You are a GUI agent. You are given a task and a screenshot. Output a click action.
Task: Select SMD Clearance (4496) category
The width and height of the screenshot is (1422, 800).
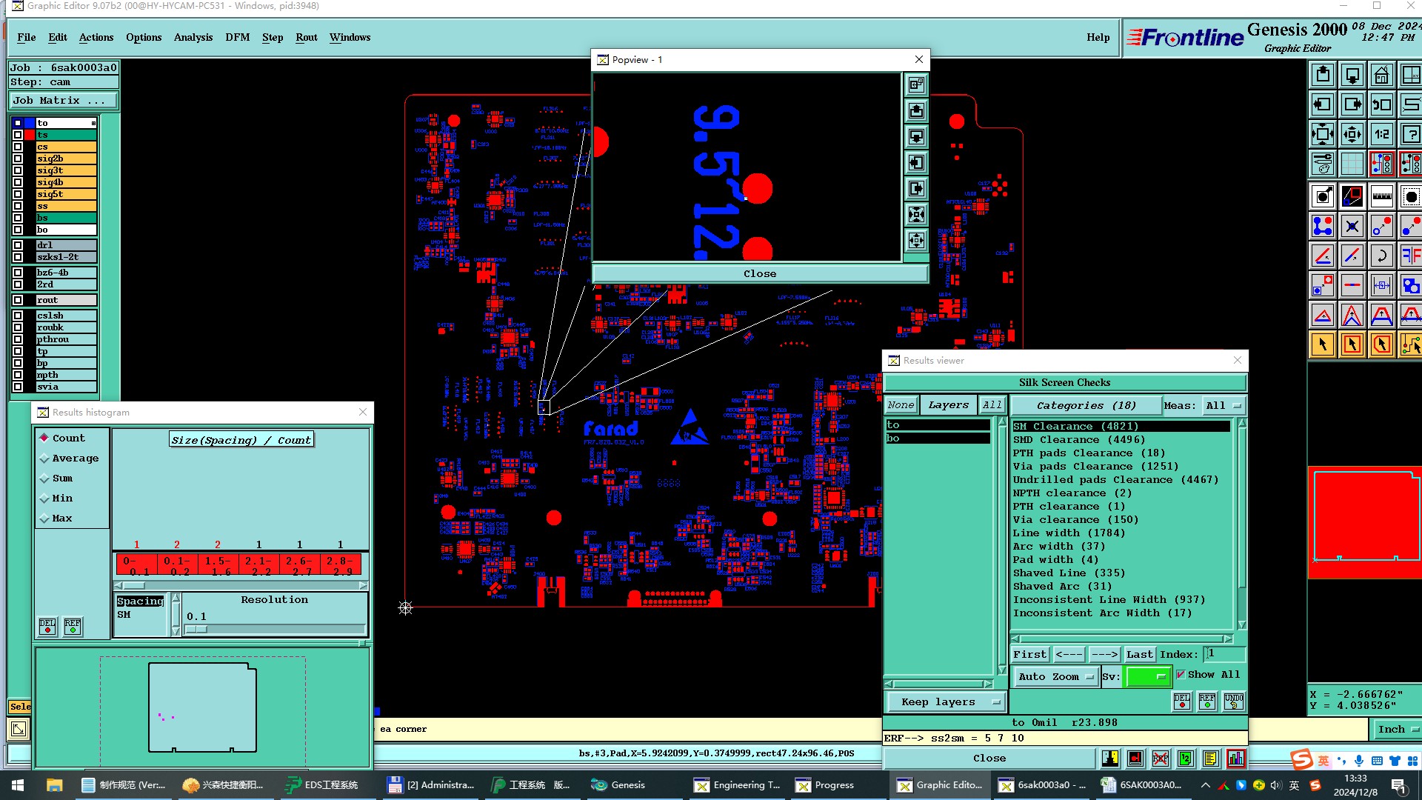pos(1078,439)
